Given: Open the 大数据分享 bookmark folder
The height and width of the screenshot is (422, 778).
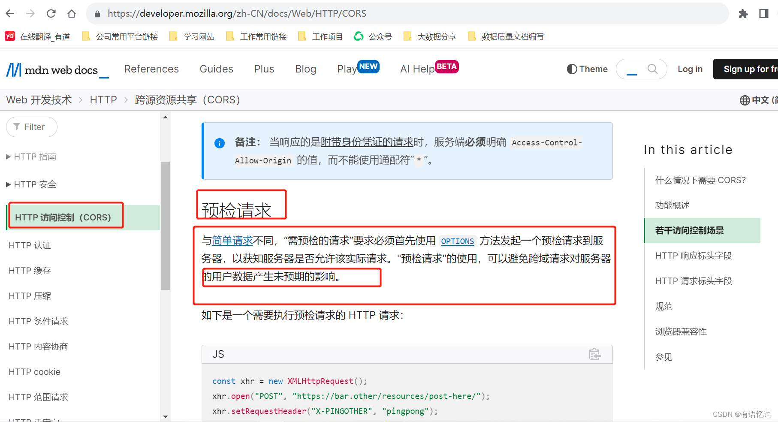Looking at the screenshot, I should pos(430,36).
